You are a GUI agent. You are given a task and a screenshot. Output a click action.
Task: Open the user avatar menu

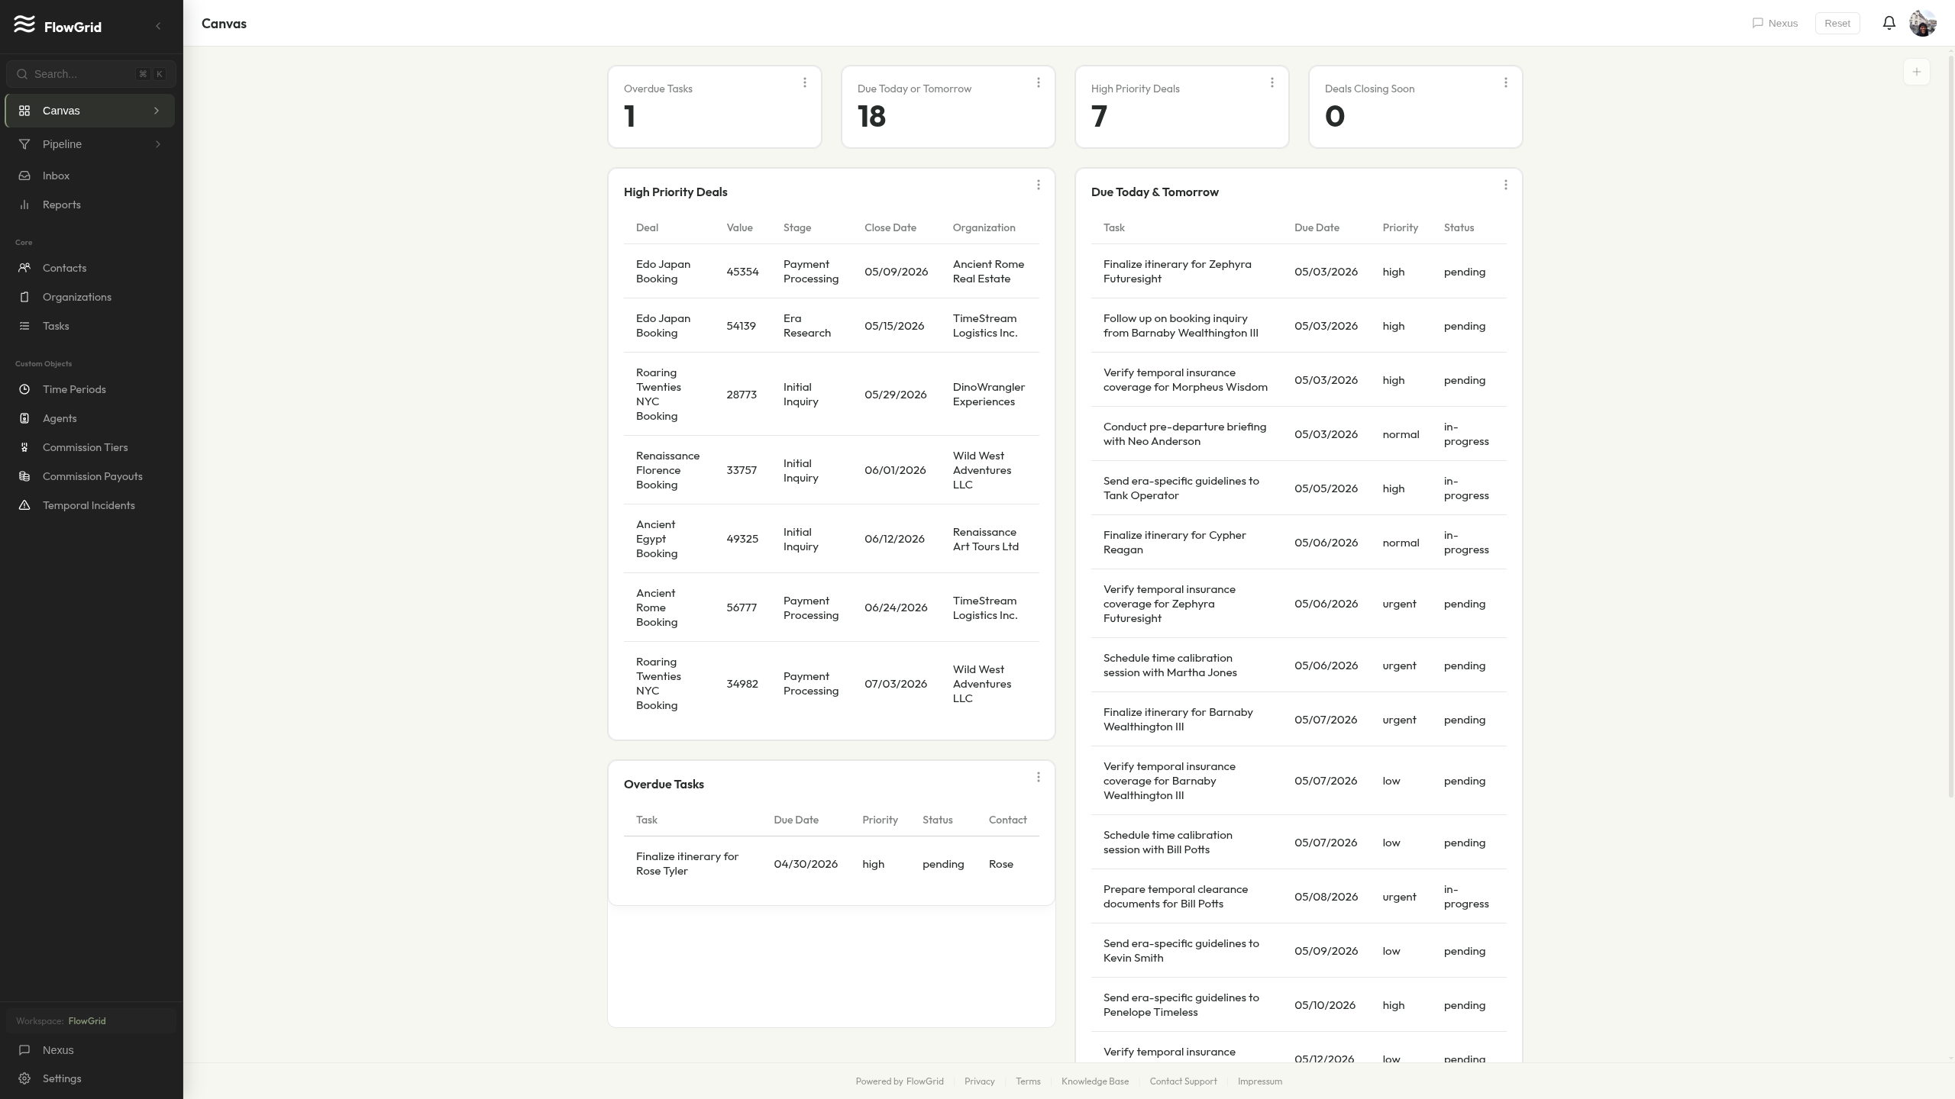coord(1922,23)
